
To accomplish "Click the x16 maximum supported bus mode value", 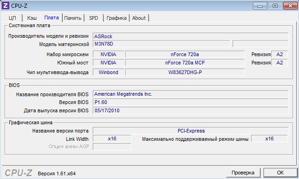I will coord(269,139).
